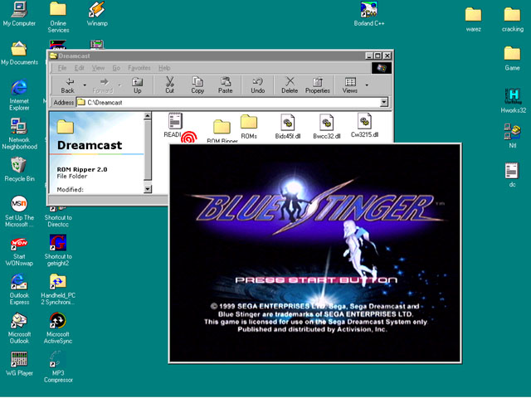
Task: Go Up one folder level
Action: (x=137, y=85)
